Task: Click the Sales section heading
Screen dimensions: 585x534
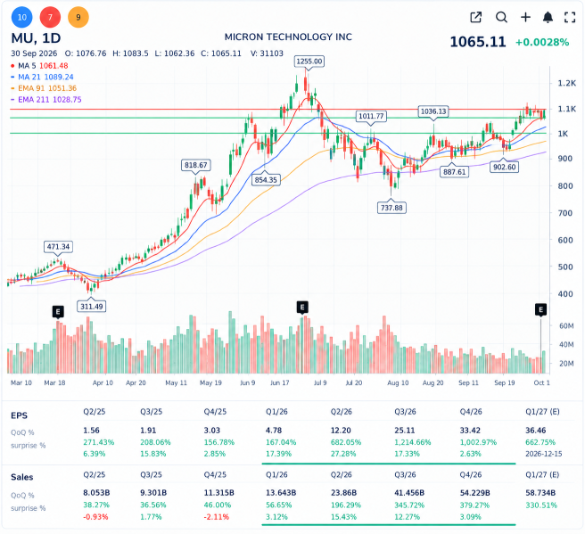Action: point(22,477)
